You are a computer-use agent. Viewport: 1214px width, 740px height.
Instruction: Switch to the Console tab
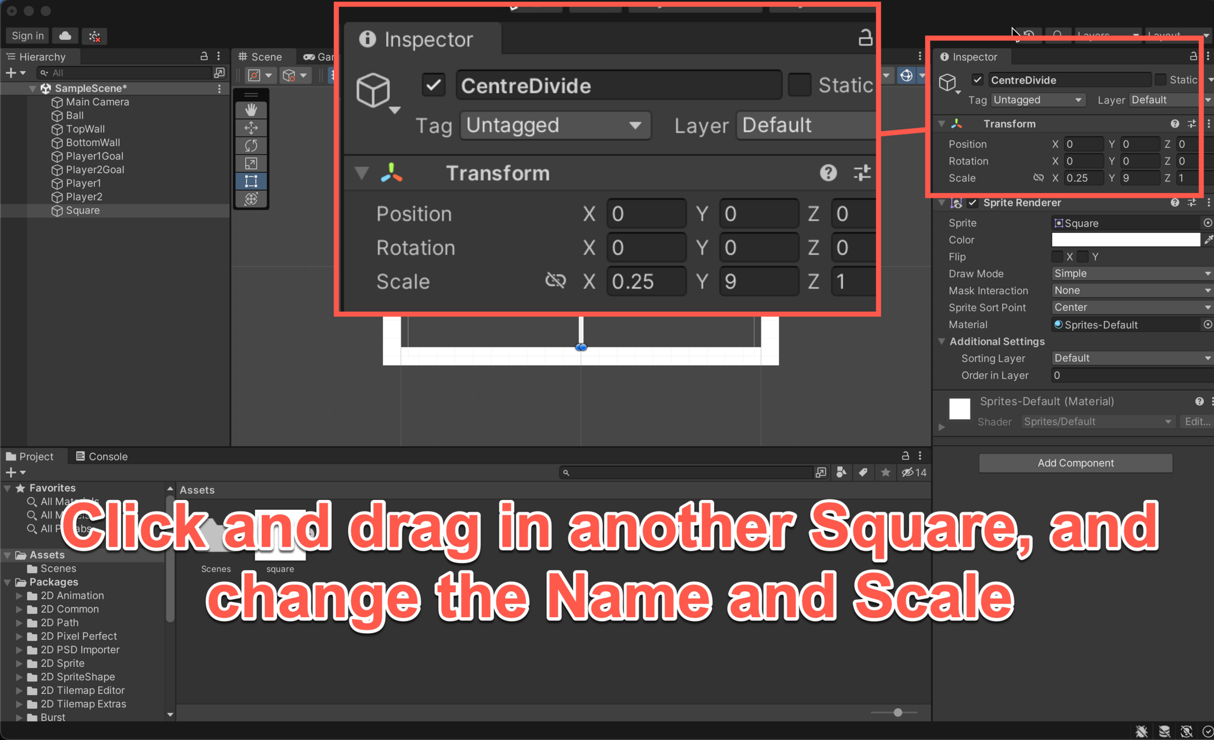point(102,456)
